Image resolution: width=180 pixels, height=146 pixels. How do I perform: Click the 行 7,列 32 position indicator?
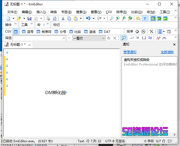[94, 141]
